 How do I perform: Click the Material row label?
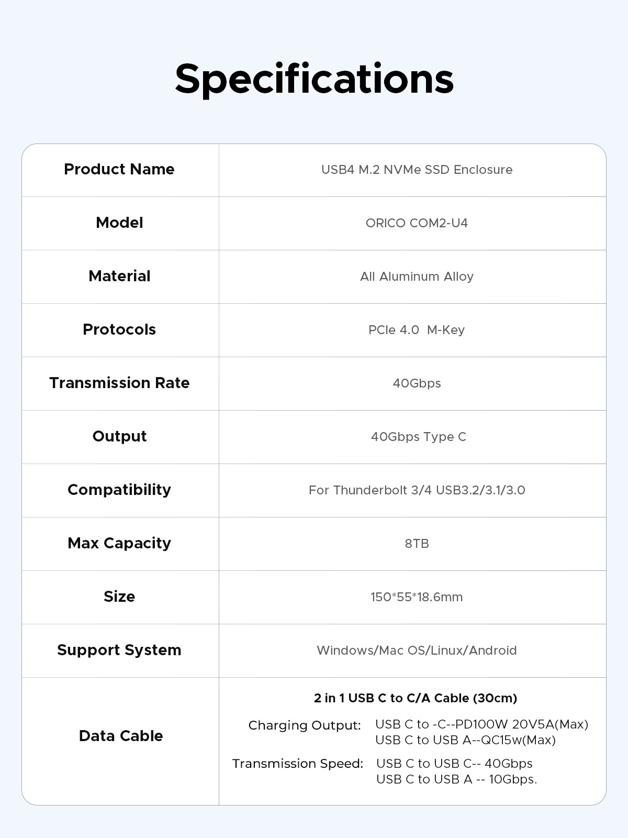point(119,276)
